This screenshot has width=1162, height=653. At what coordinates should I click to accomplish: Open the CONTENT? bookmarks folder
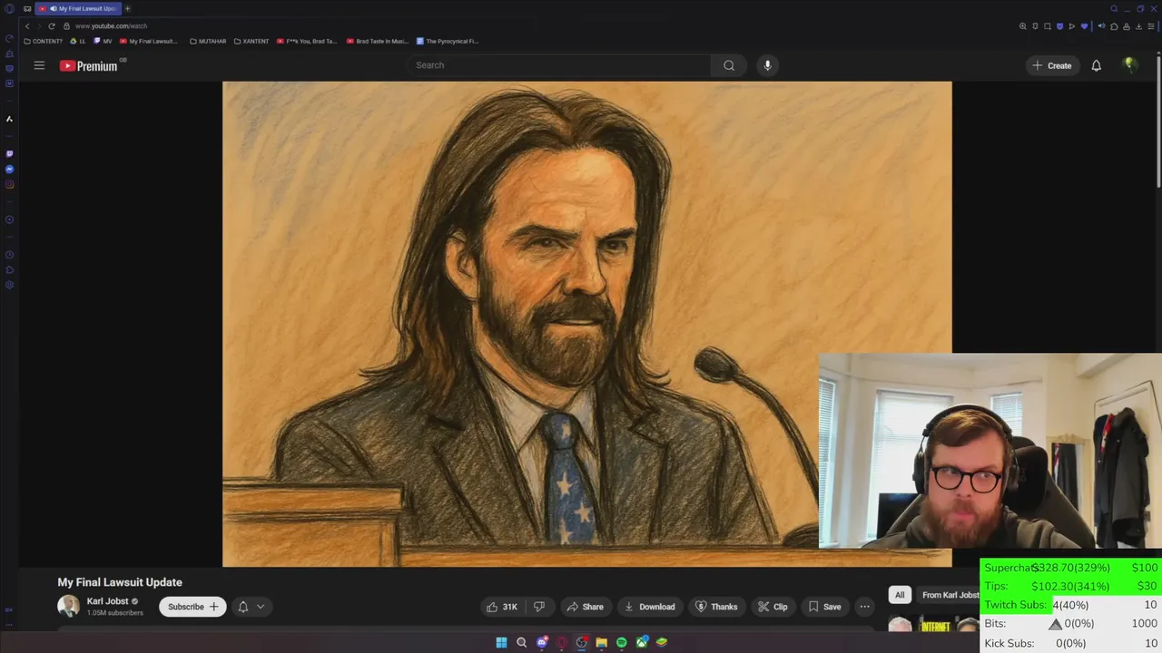pyautogui.click(x=44, y=41)
